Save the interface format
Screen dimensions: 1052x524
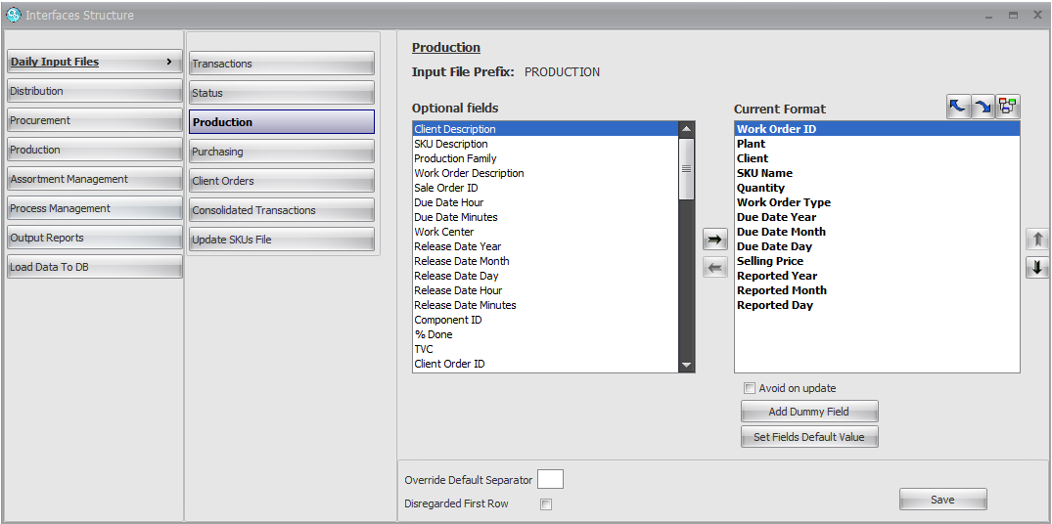942,500
